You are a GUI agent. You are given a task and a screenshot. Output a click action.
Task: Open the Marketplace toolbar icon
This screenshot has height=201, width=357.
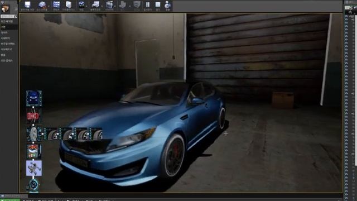tap(69, 5)
